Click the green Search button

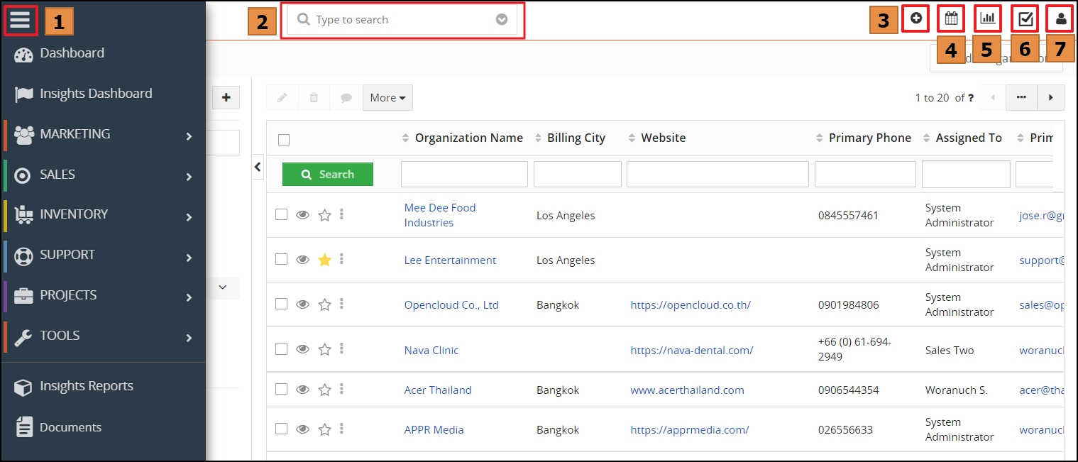328,174
